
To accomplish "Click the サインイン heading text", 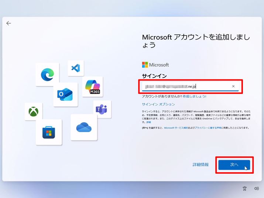I will pyautogui.click(x=154, y=76).
